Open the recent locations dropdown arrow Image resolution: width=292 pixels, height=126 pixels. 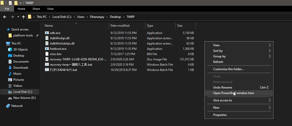click(18, 17)
